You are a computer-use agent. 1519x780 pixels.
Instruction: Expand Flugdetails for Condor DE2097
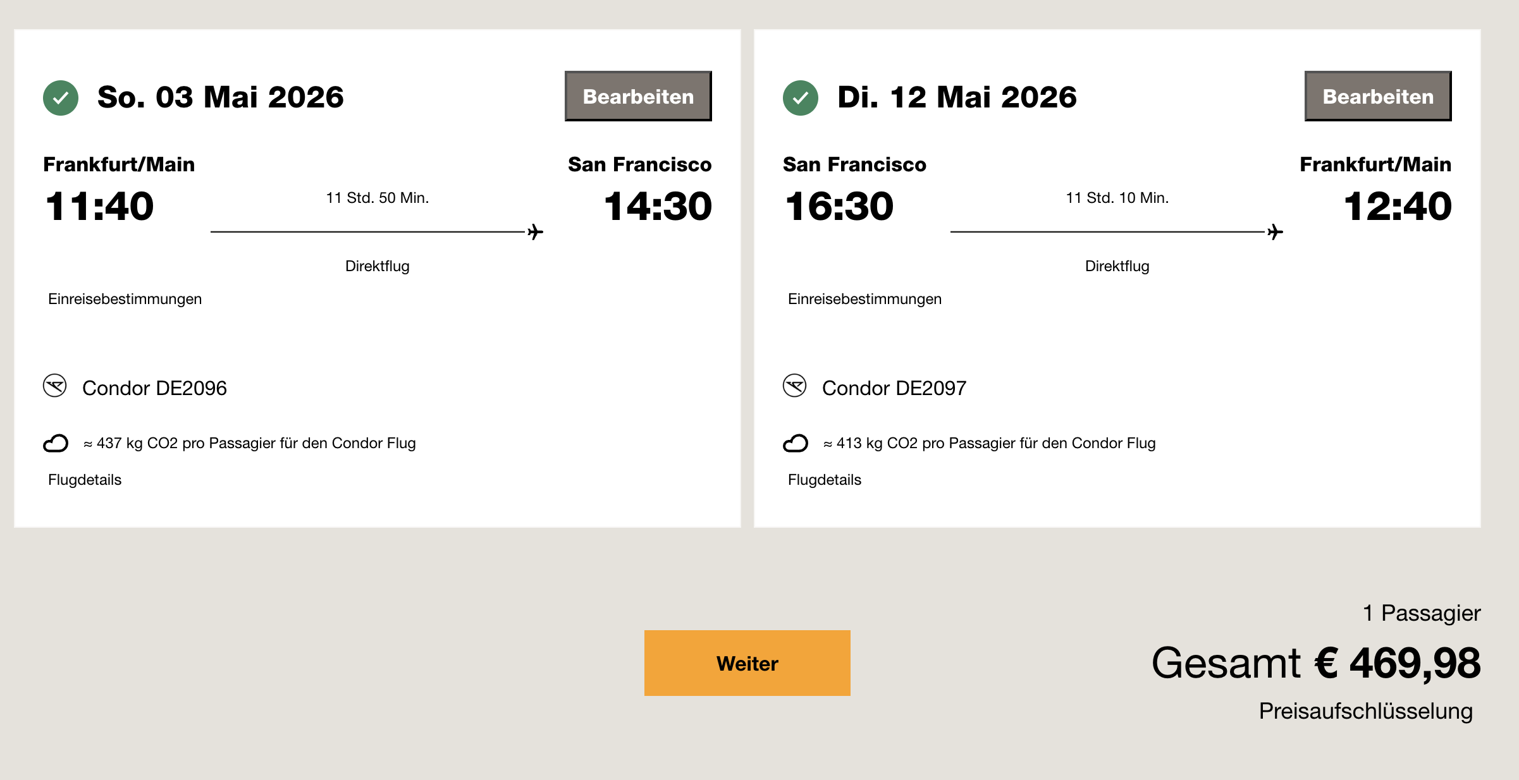825,480
